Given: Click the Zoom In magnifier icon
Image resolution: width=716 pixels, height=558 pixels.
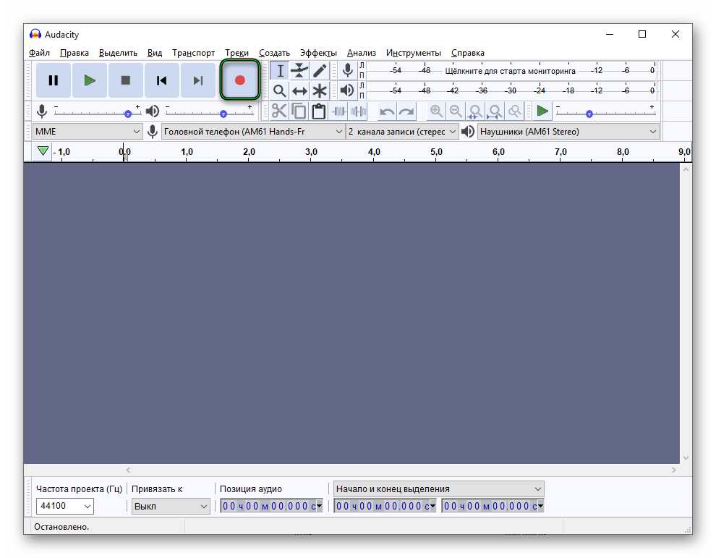Looking at the screenshot, I should (x=436, y=111).
